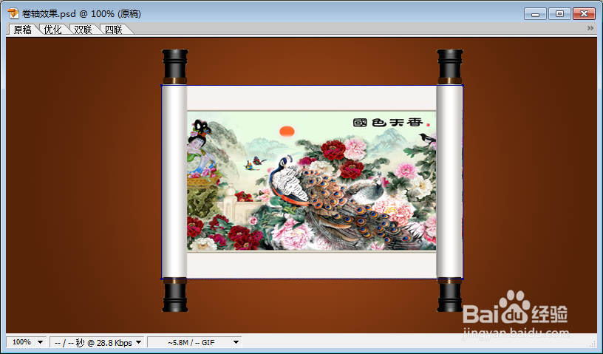Maximize the 卷轴效果.psd document window
Image resolution: width=603 pixels, height=354 pixels.
click(x=559, y=14)
